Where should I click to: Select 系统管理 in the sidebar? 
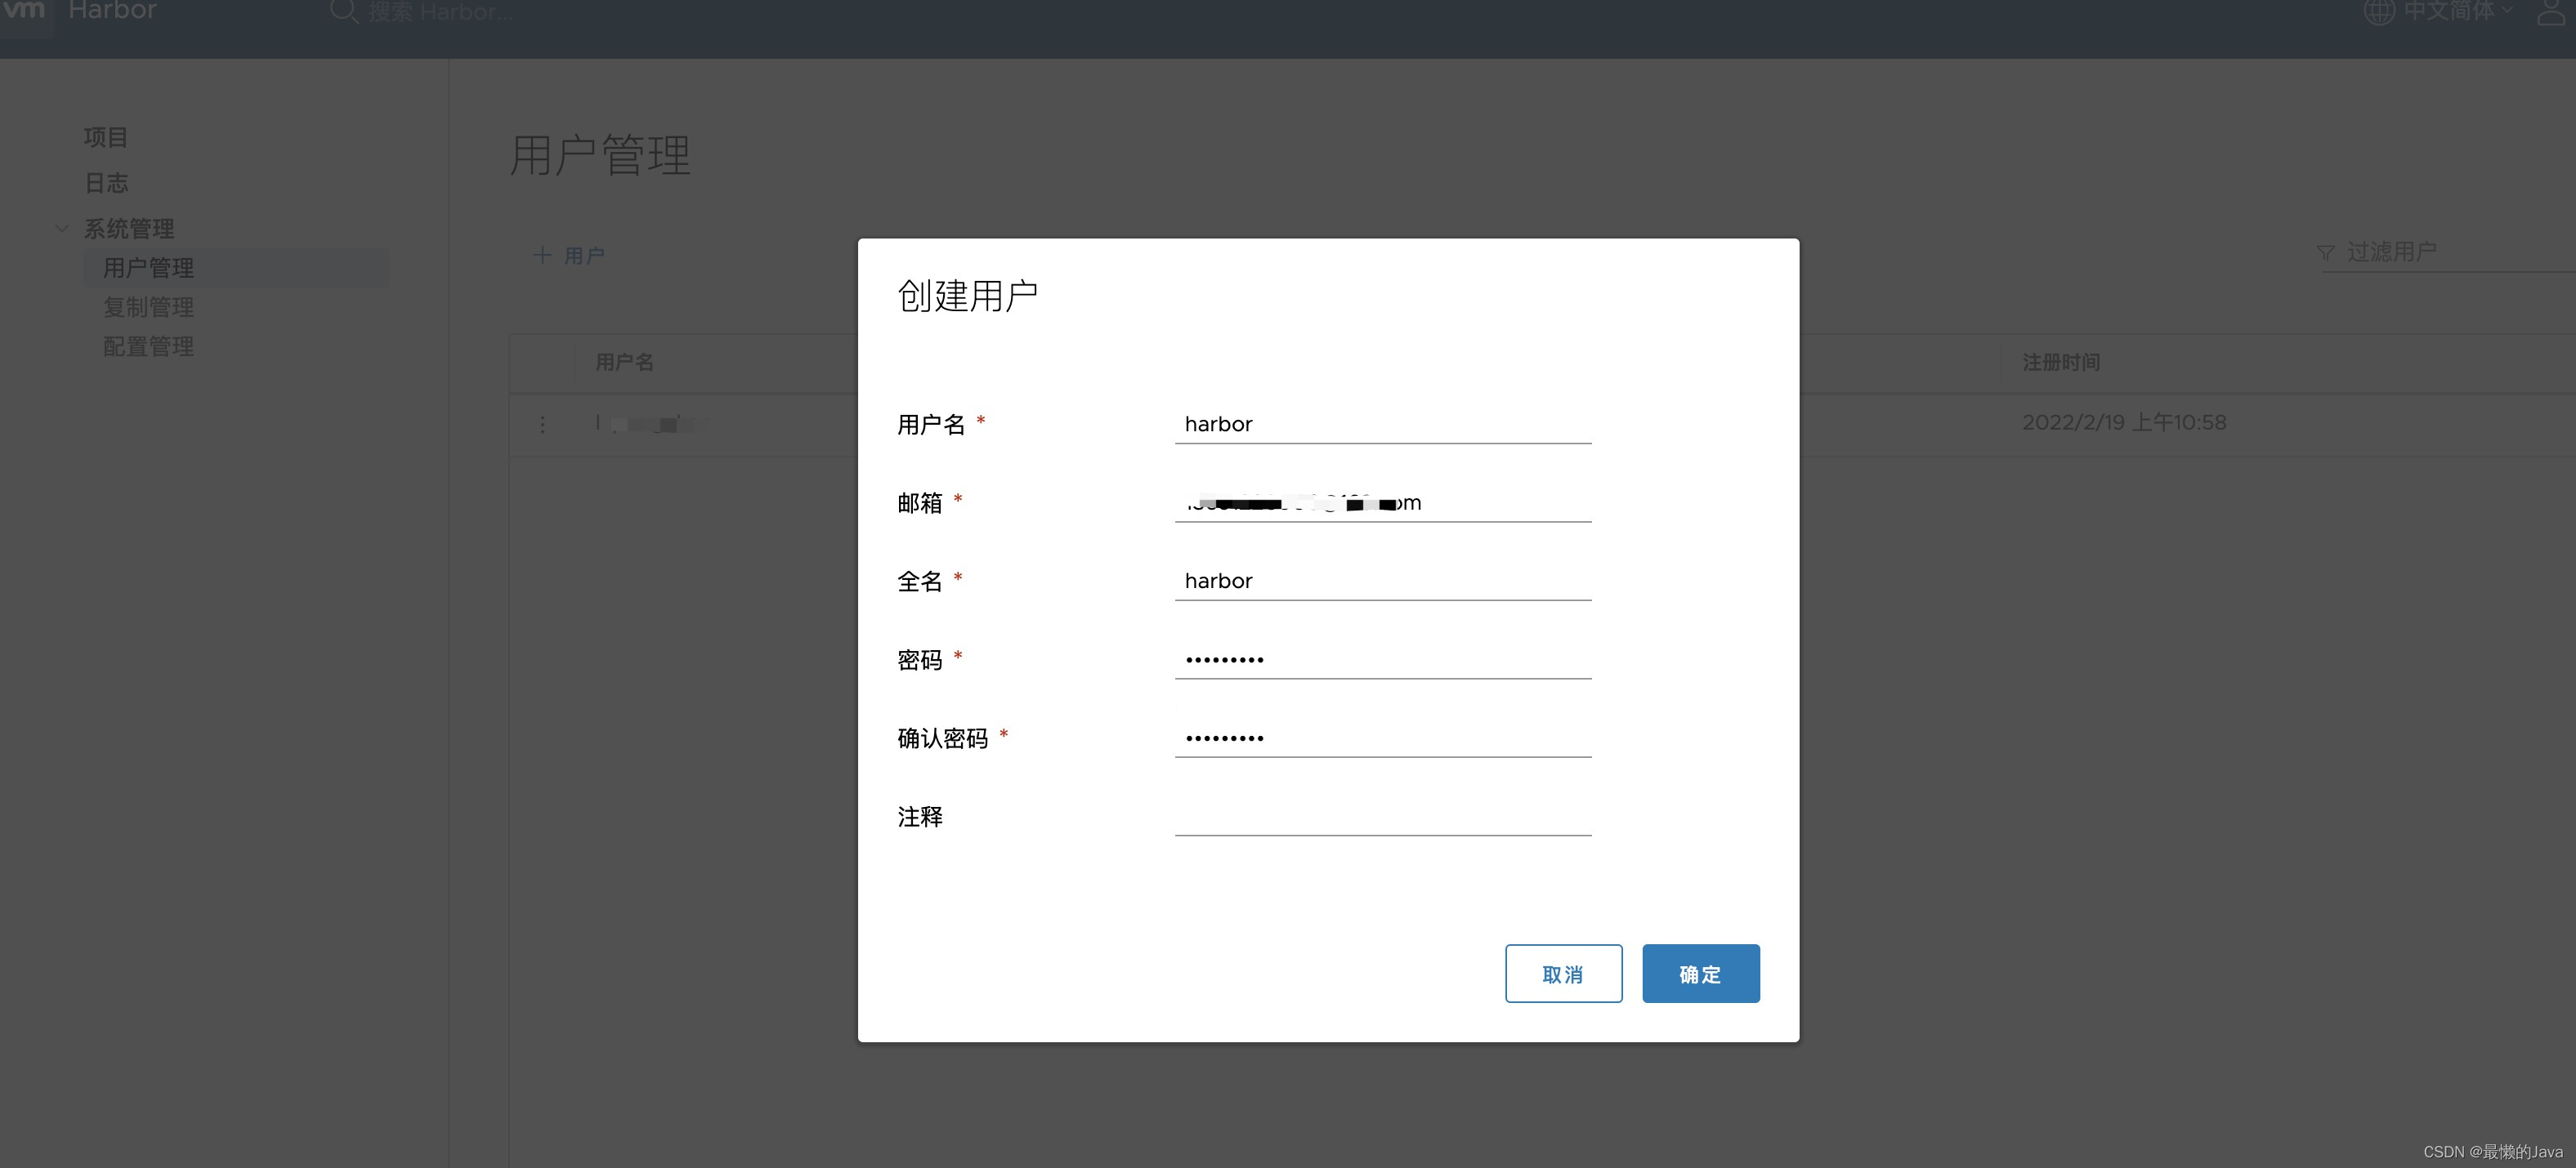click(129, 229)
